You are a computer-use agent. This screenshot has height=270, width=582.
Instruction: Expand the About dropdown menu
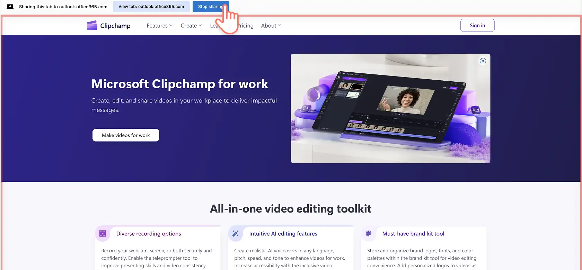271,26
